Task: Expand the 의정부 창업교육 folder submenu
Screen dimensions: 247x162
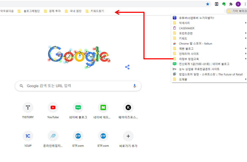Action: click(x=209, y=59)
